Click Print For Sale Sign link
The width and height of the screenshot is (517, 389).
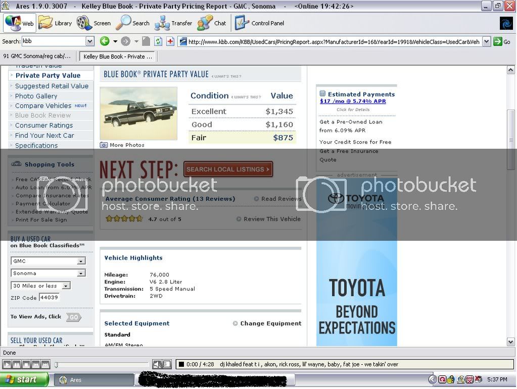click(x=41, y=220)
